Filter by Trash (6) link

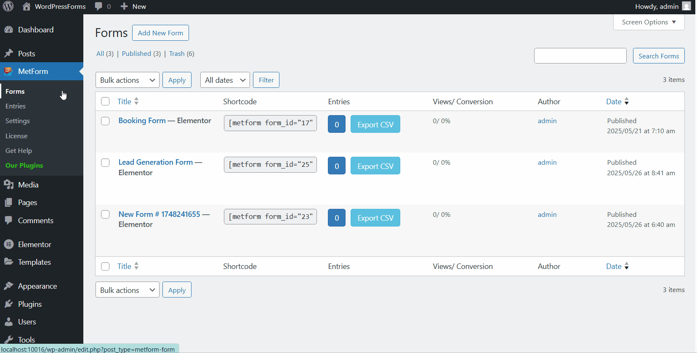tap(182, 54)
